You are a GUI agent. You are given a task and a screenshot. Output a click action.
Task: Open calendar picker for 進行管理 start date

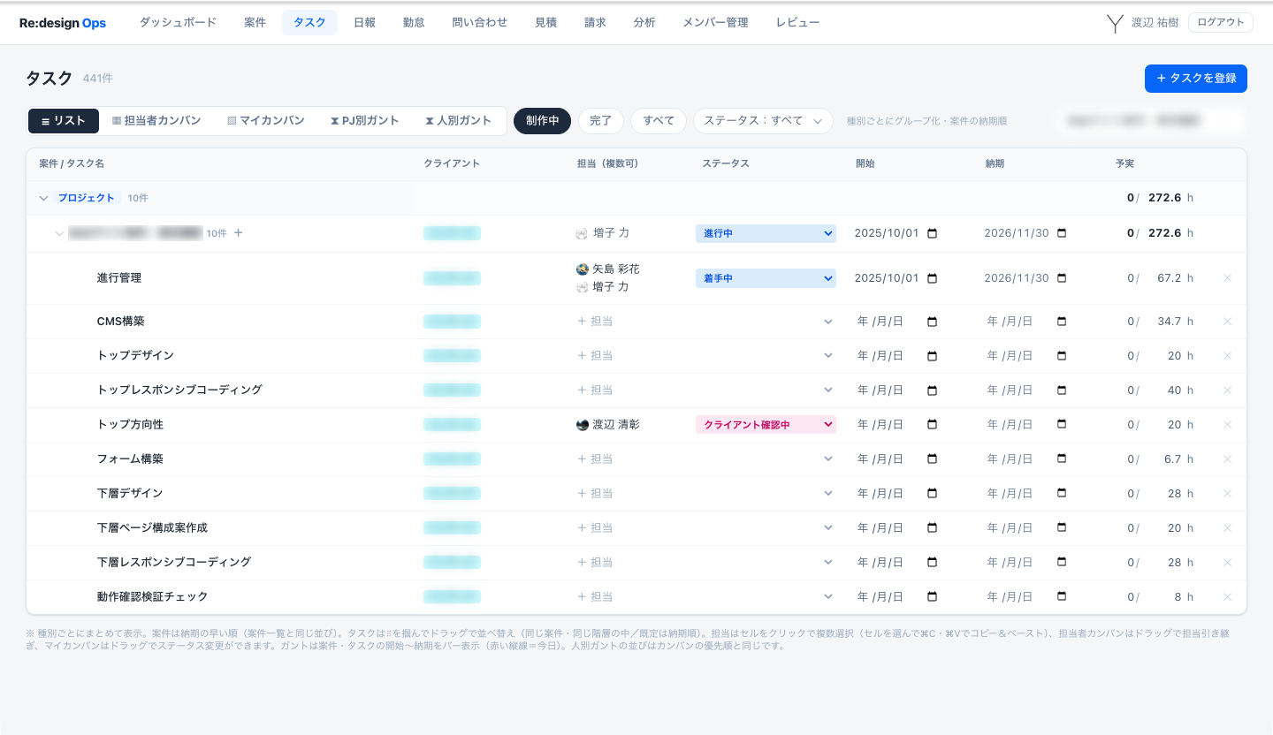coord(932,278)
